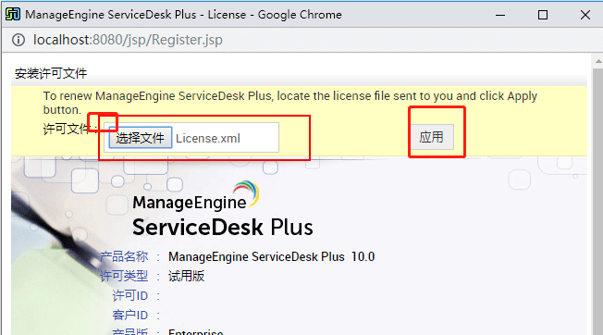Click the 许可类型 label
Image resolution: width=603 pixels, height=335 pixels.
(124, 276)
